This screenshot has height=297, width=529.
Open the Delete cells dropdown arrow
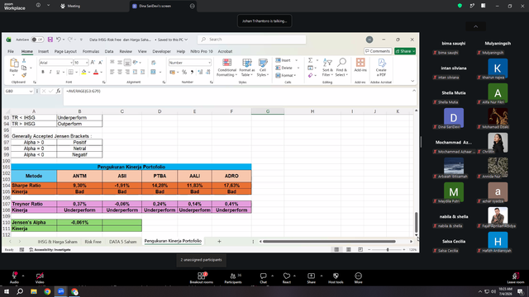298,68
